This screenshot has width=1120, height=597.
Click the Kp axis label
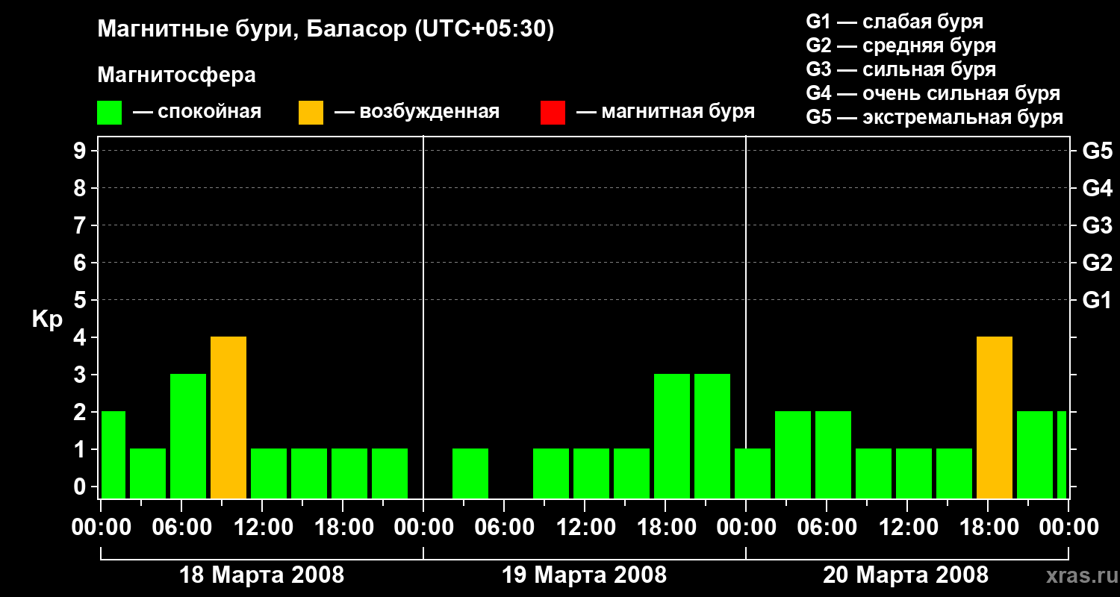tap(47, 319)
